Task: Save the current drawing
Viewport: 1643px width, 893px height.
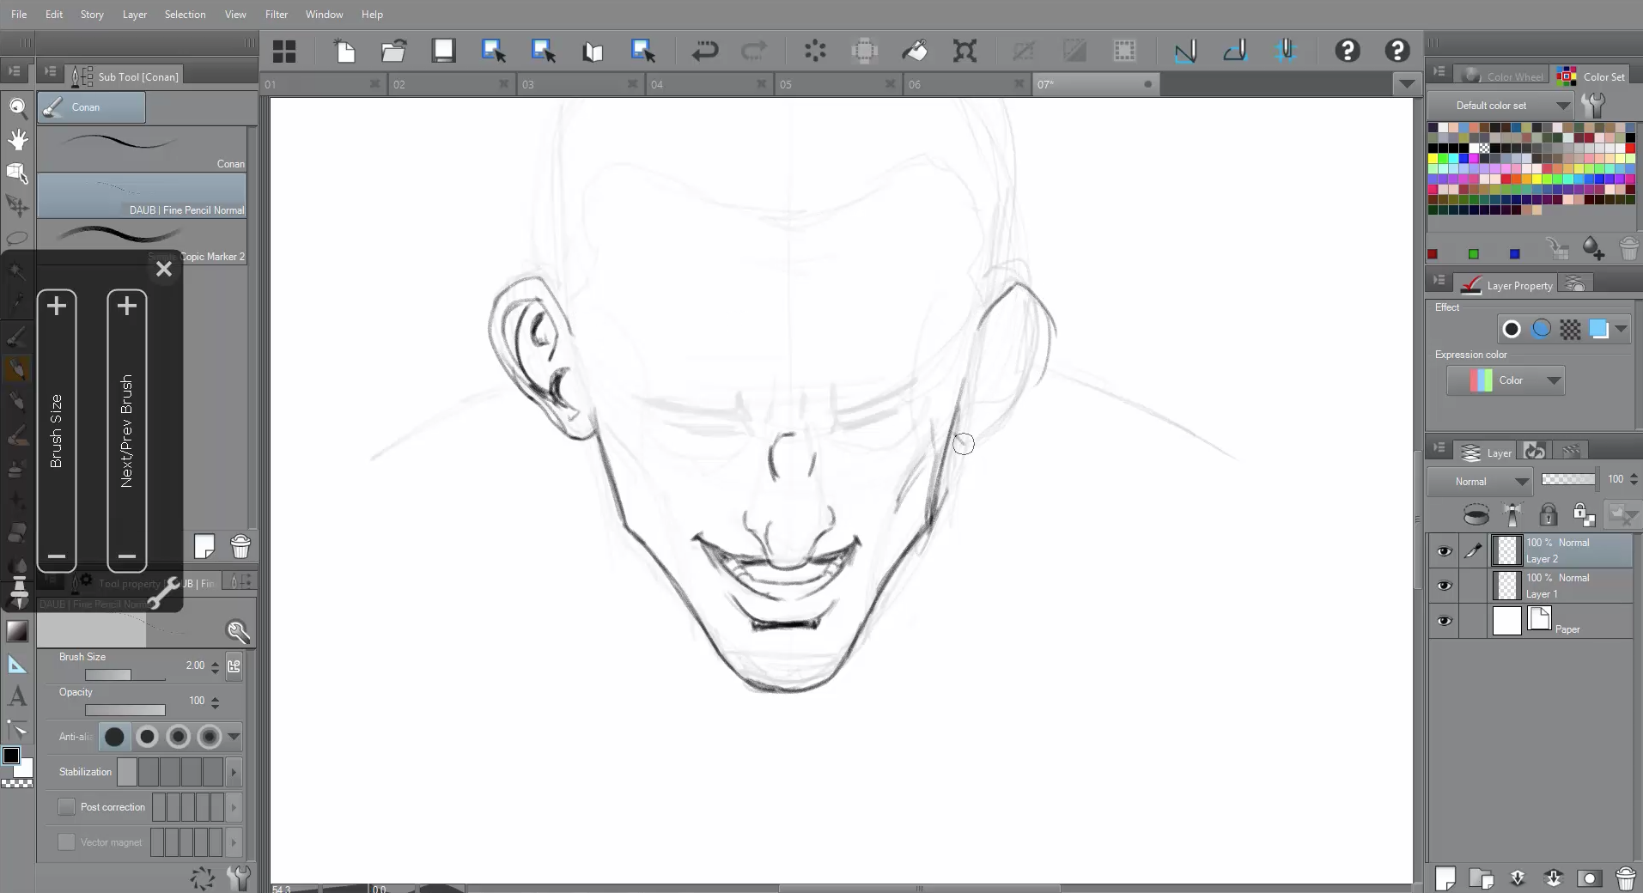Action: [443, 52]
